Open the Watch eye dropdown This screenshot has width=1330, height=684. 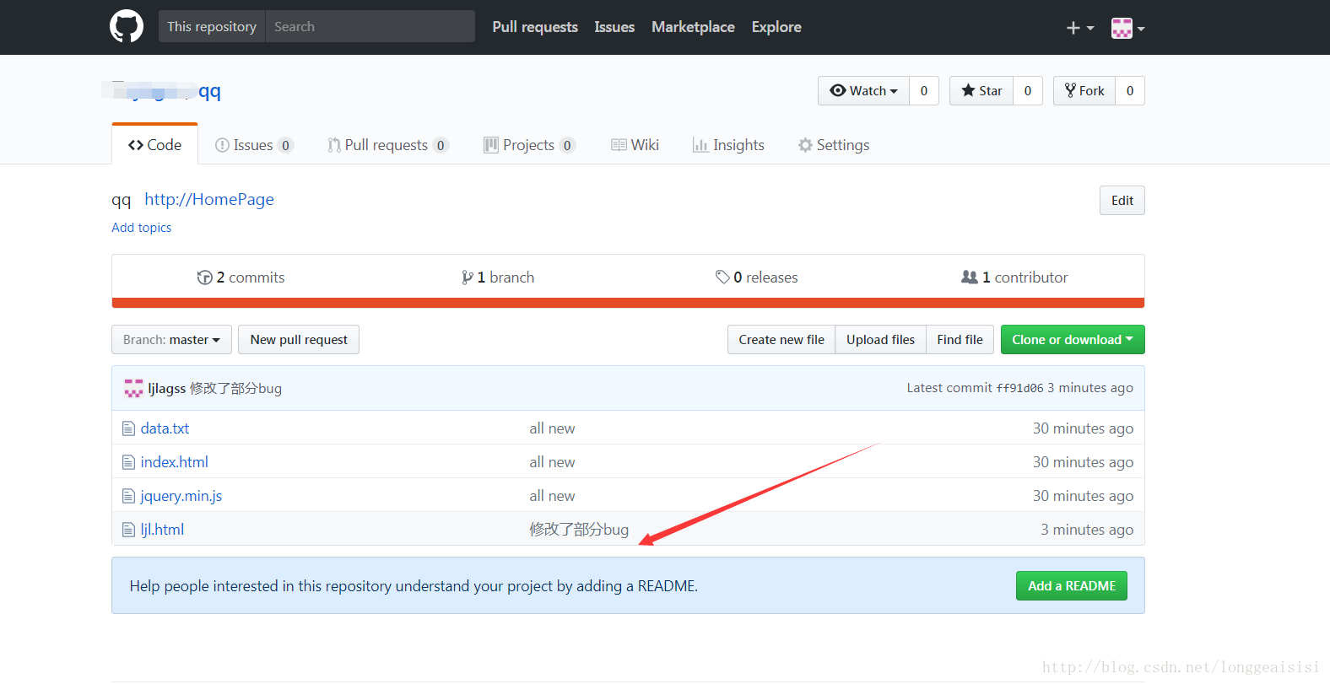coord(863,91)
